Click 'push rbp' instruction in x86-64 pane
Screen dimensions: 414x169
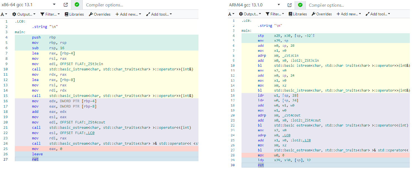point(44,37)
